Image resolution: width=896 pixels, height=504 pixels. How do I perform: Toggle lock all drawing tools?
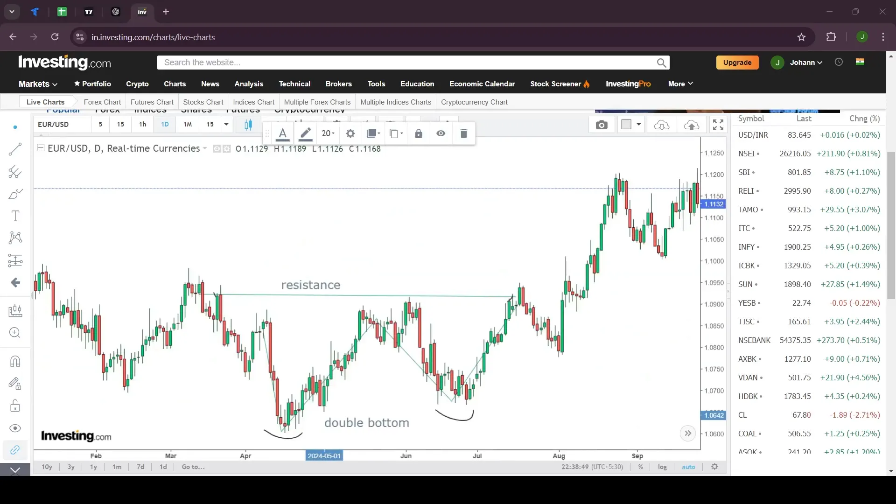pyautogui.click(x=15, y=406)
